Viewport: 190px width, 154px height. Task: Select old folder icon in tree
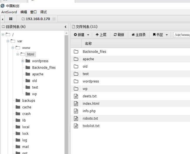28,81
